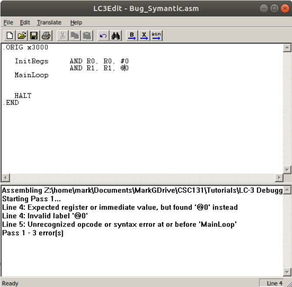292x287 pixels.
Task: Select the 'Unrecognized opcode' Line 5 error
Action: click(x=119, y=224)
